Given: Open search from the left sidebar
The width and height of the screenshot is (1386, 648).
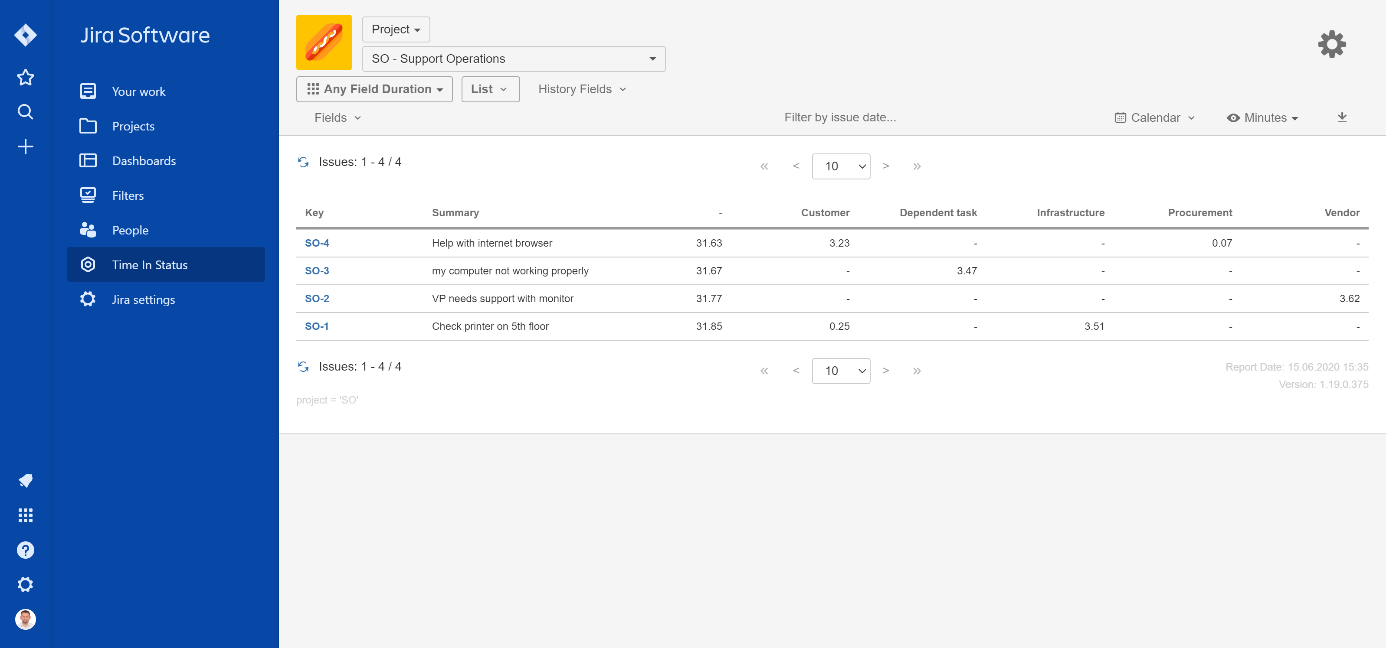Looking at the screenshot, I should pyautogui.click(x=25, y=112).
